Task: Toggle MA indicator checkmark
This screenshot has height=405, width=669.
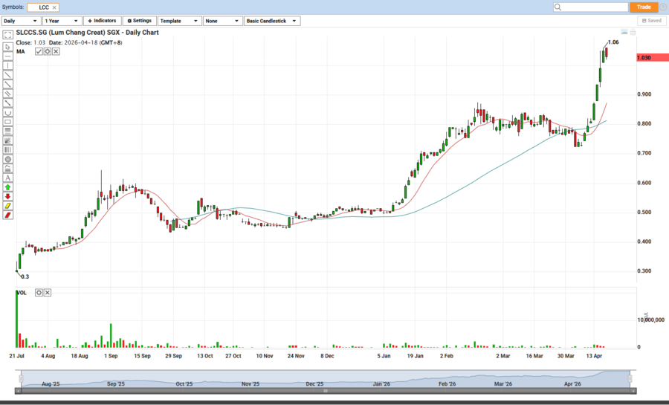Action: [x=39, y=51]
